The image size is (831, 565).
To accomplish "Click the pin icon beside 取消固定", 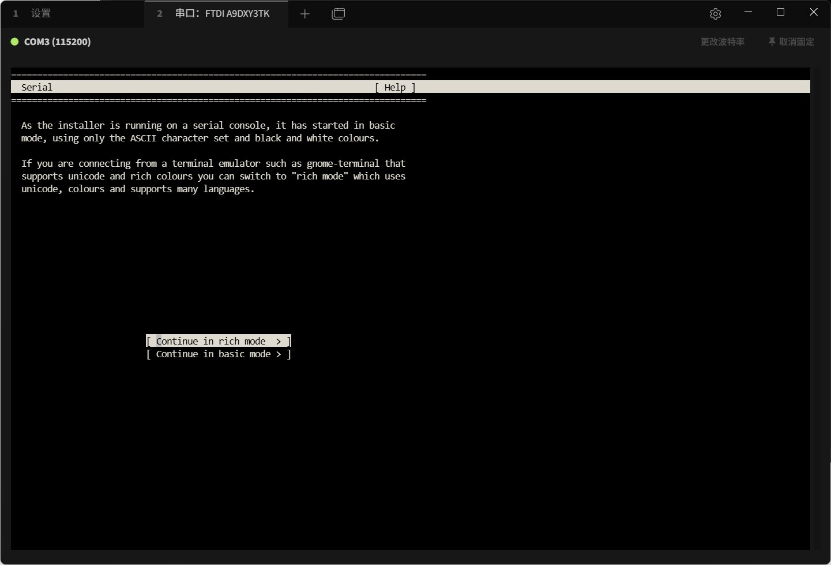I will point(772,42).
